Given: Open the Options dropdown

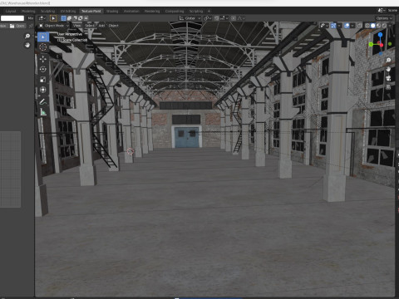Looking at the screenshot, I should 384,18.
